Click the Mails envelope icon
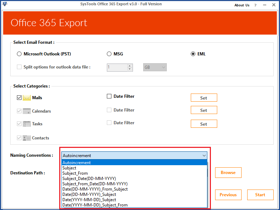280x210 pixels. point(27,98)
